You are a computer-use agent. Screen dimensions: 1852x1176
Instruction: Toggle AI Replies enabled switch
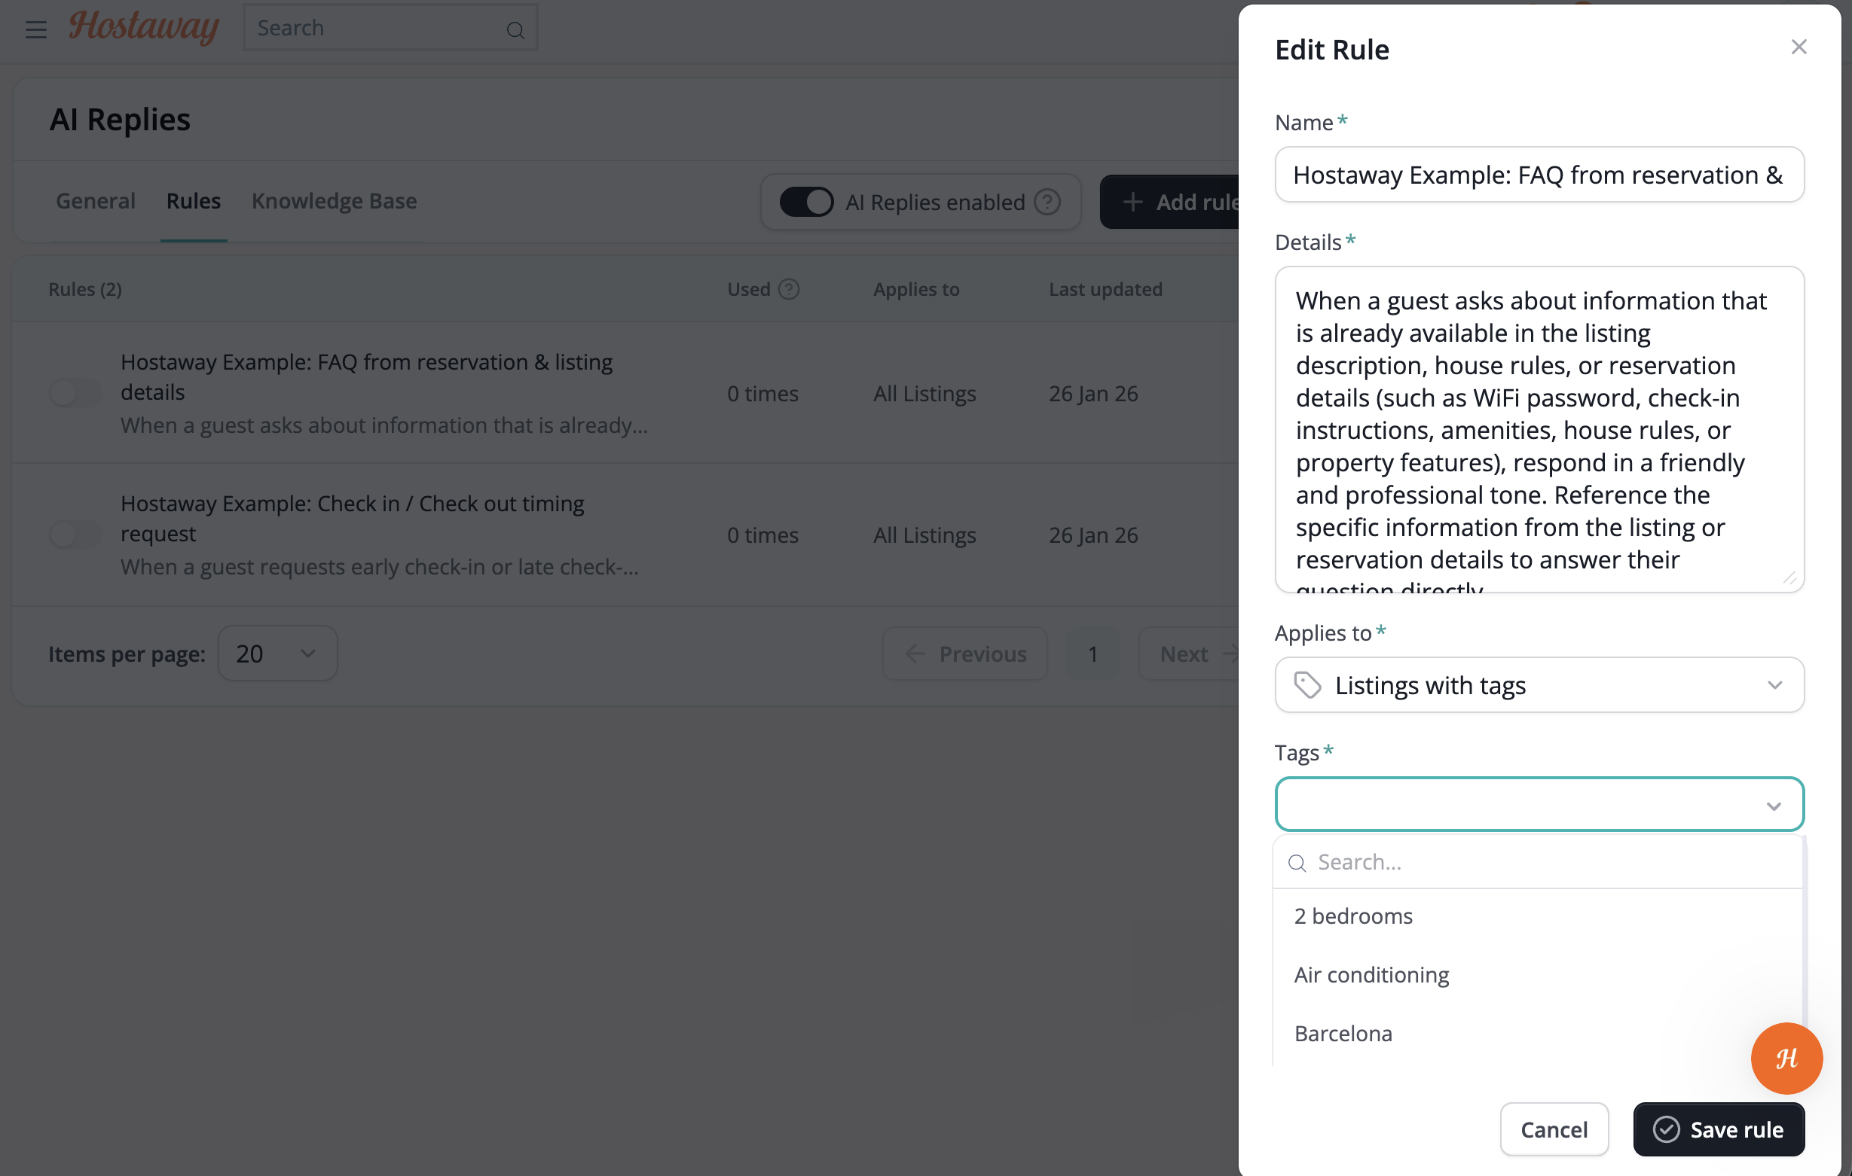click(x=806, y=203)
